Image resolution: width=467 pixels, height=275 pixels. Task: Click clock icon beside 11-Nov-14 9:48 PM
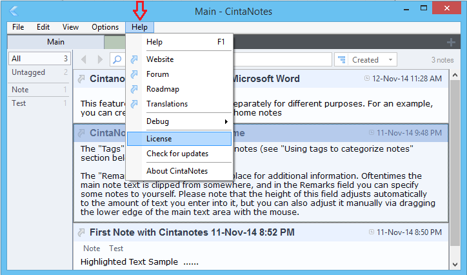pos(372,132)
